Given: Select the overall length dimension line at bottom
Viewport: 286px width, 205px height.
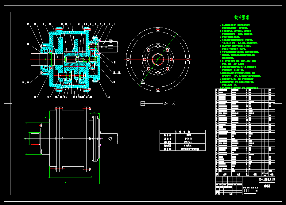Looking at the screenshot, I should pos(65,183).
